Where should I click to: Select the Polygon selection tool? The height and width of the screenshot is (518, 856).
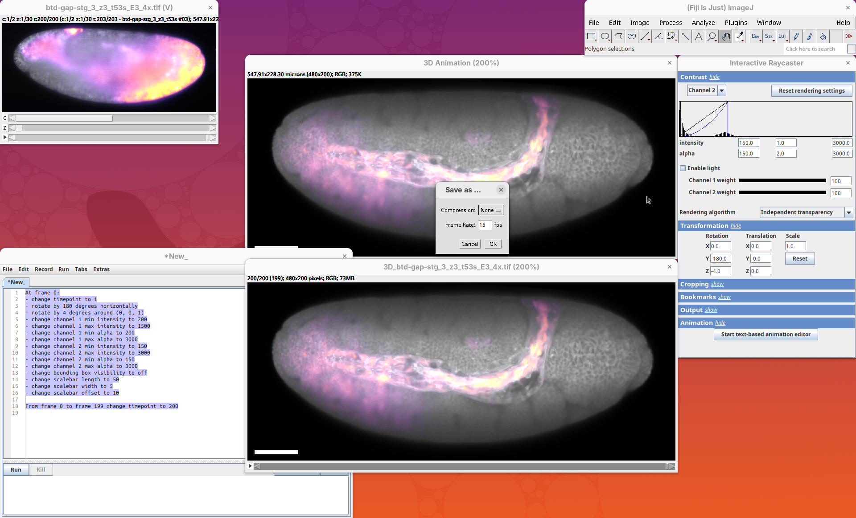point(618,37)
